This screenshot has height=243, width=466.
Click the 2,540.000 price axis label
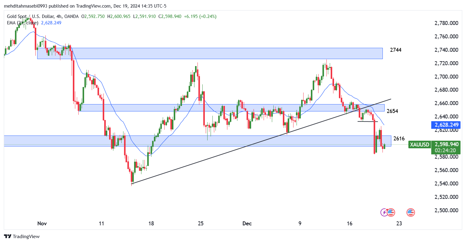click(x=446, y=184)
